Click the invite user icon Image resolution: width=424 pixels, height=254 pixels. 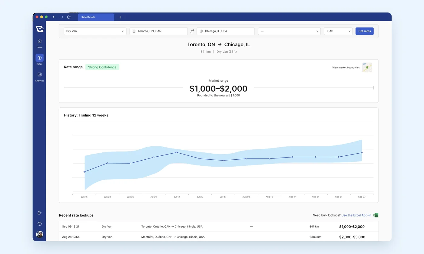(39, 213)
